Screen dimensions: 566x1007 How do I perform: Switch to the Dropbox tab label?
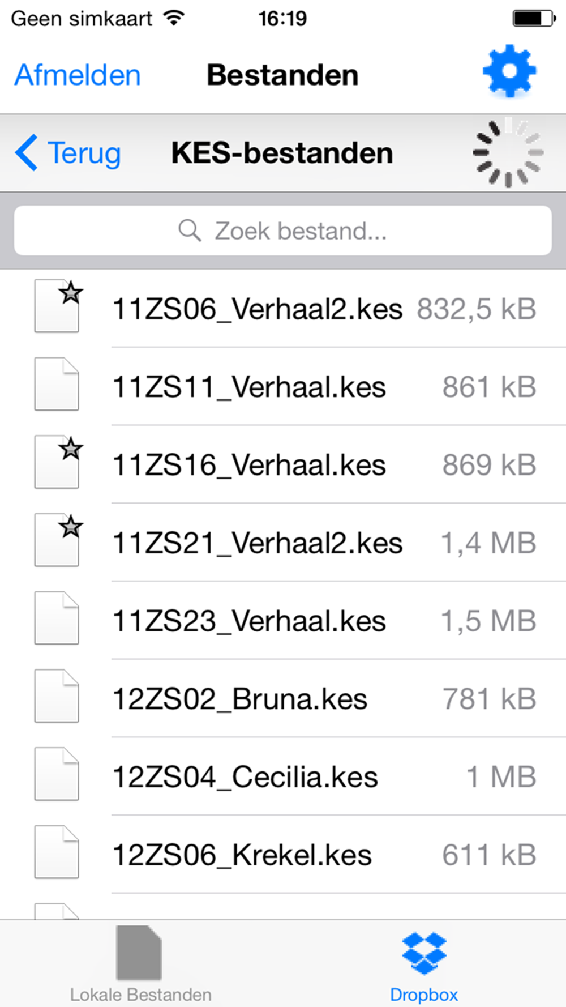click(424, 995)
